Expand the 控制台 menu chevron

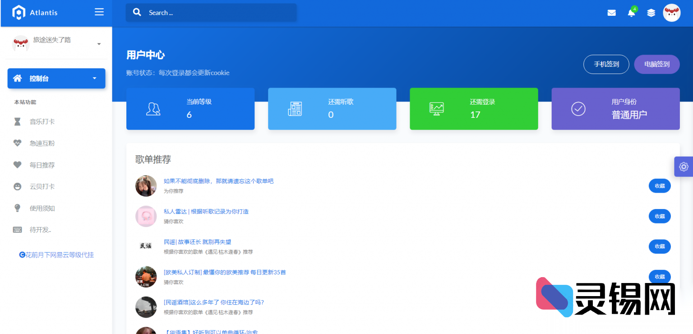click(95, 78)
